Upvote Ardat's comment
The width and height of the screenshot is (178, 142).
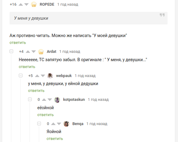[28, 52]
